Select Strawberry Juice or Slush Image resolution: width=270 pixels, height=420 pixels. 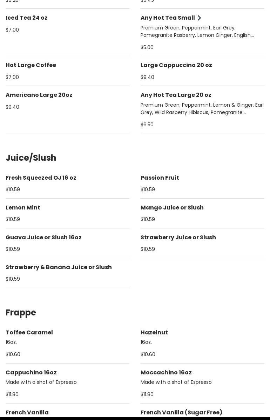[x=202, y=243]
